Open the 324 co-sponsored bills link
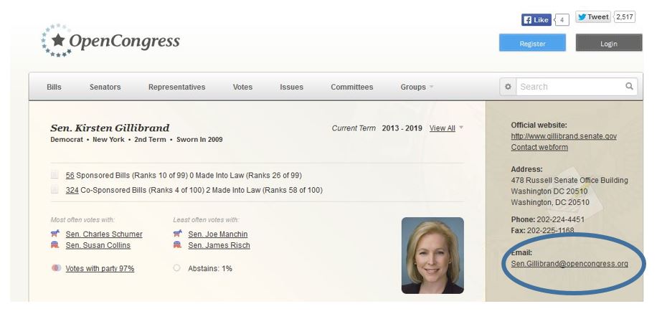662x319 pixels. coord(72,190)
